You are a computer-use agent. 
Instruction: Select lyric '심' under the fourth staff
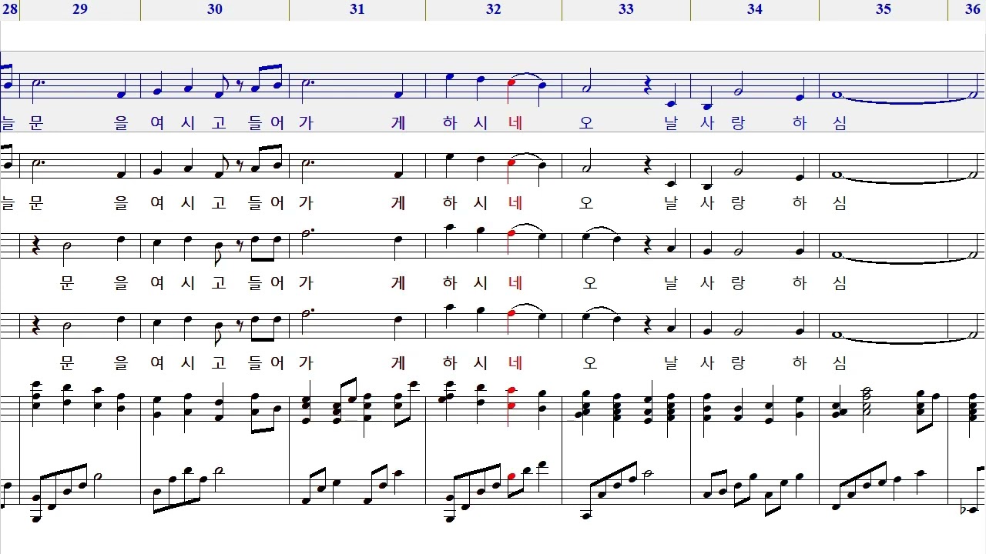coord(840,362)
